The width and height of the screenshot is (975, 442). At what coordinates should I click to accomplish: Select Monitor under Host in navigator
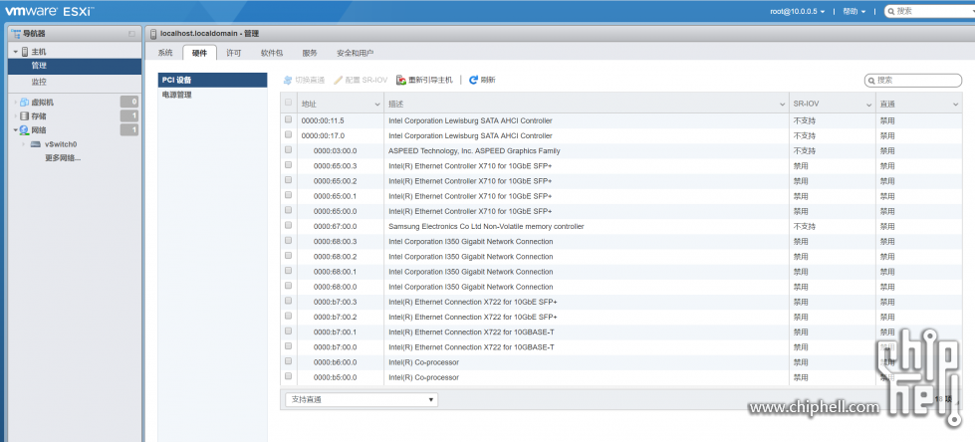(x=76, y=82)
